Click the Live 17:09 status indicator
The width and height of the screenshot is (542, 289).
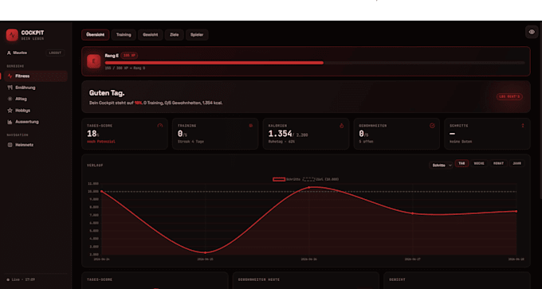(21, 279)
